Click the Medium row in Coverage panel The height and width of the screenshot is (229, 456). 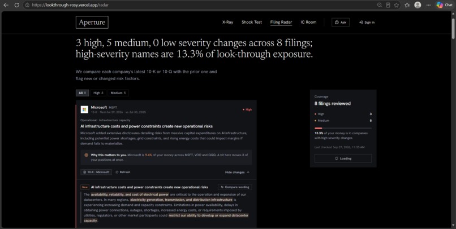pos(343,121)
